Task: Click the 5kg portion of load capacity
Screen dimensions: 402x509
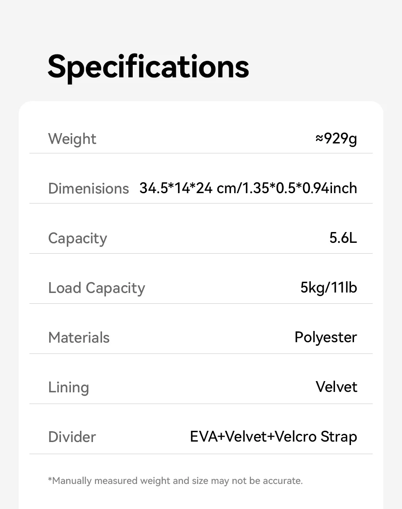Action: [312, 288]
